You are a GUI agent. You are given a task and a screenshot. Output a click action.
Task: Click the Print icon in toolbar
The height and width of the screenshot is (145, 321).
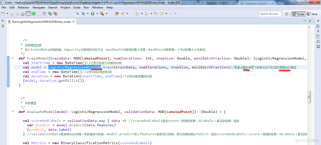click(23, 14)
